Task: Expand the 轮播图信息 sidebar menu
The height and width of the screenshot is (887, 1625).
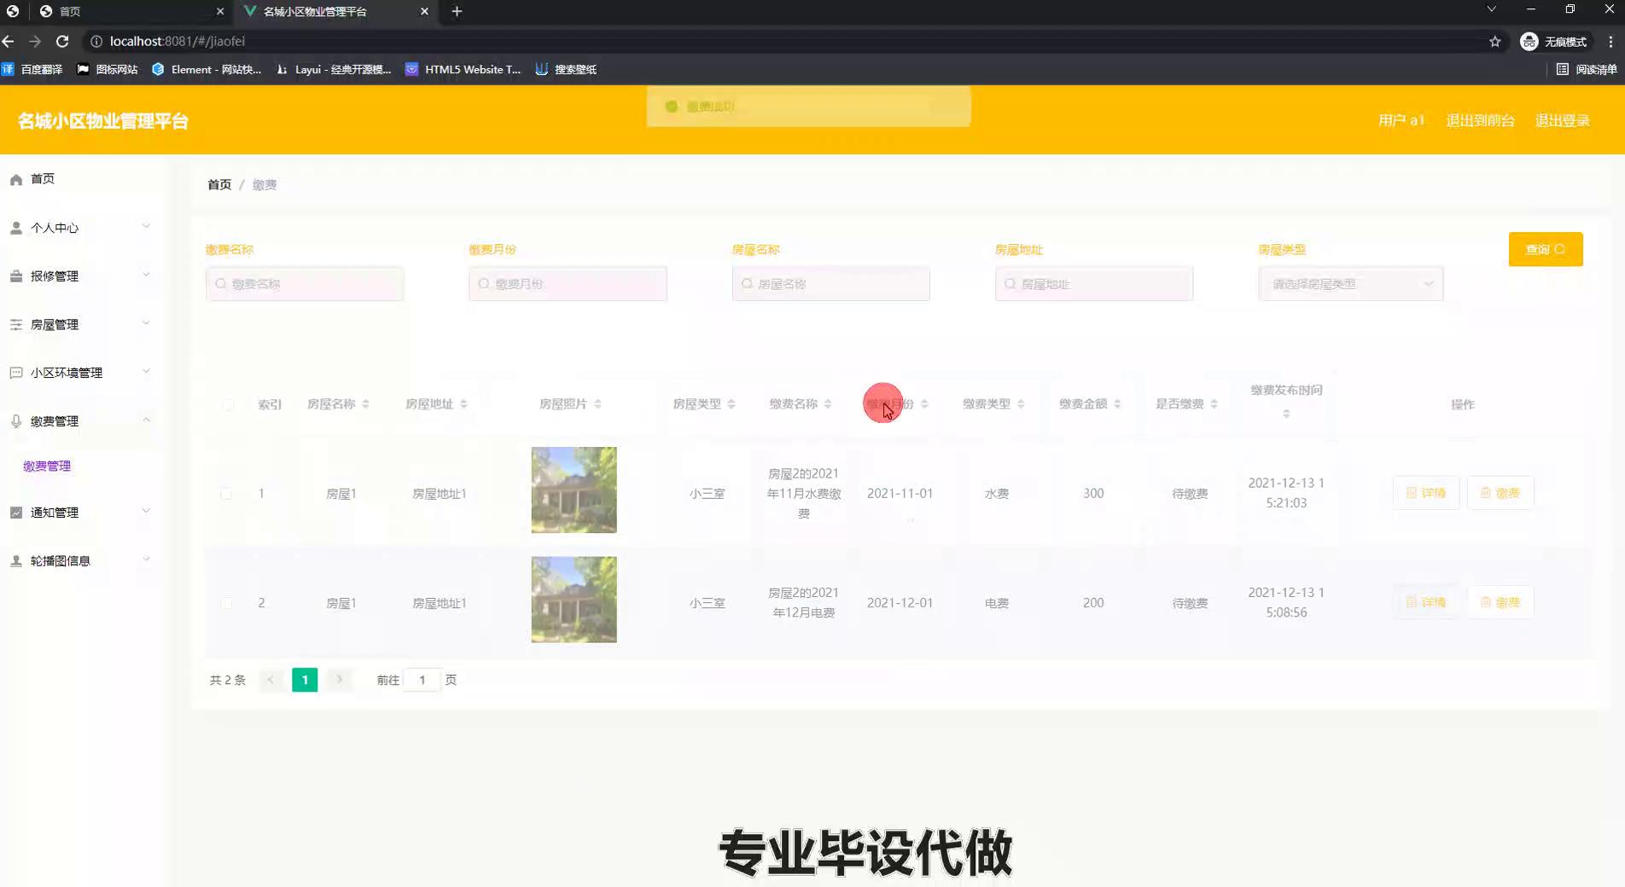Action: (81, 560)
